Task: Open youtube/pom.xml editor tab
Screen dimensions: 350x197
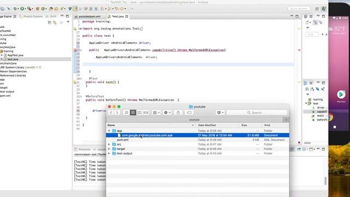Action: click(87, 16)
